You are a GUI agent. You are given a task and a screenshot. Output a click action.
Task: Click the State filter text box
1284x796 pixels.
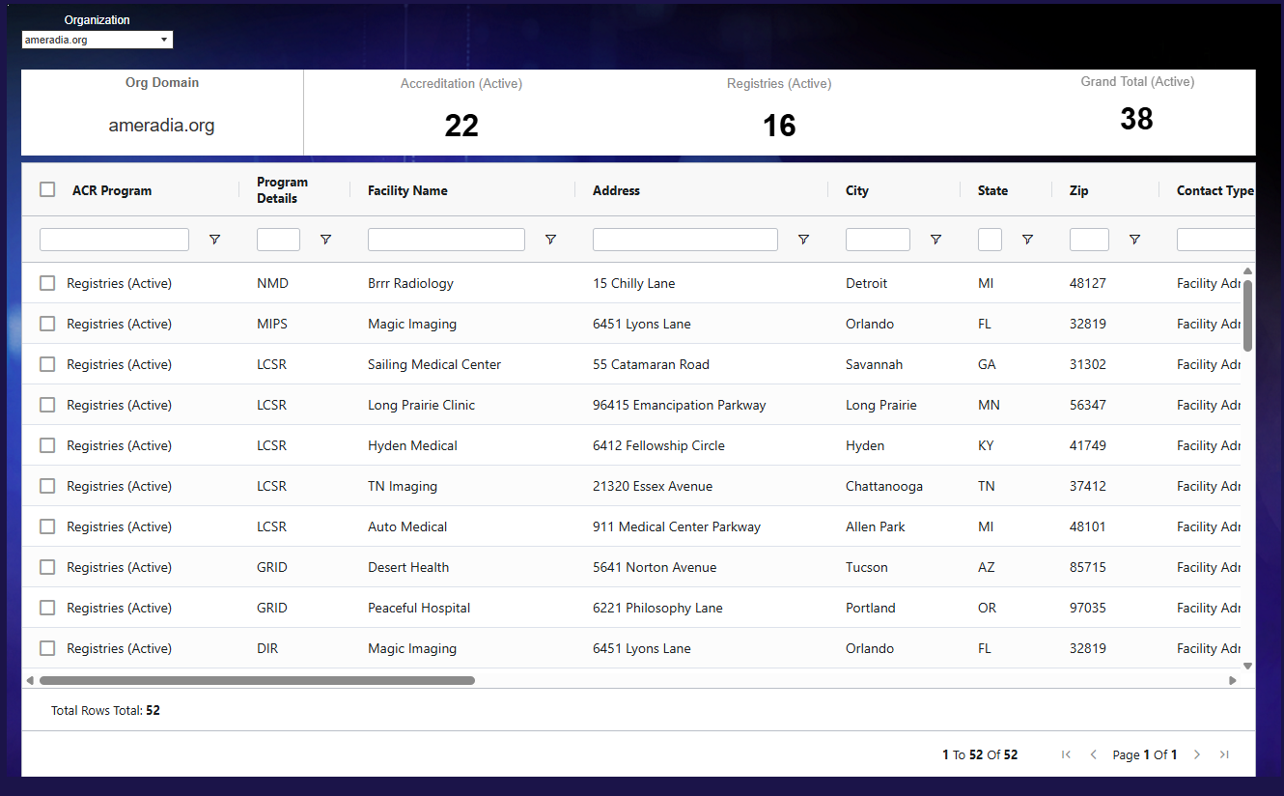990,240
